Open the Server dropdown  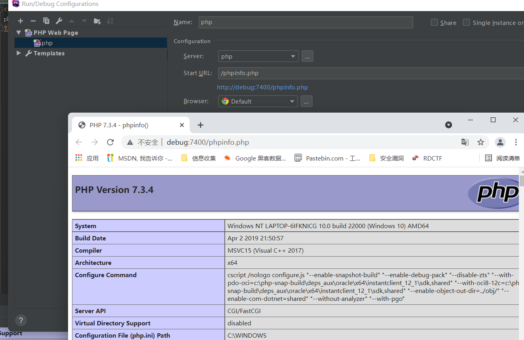[258, 57]
